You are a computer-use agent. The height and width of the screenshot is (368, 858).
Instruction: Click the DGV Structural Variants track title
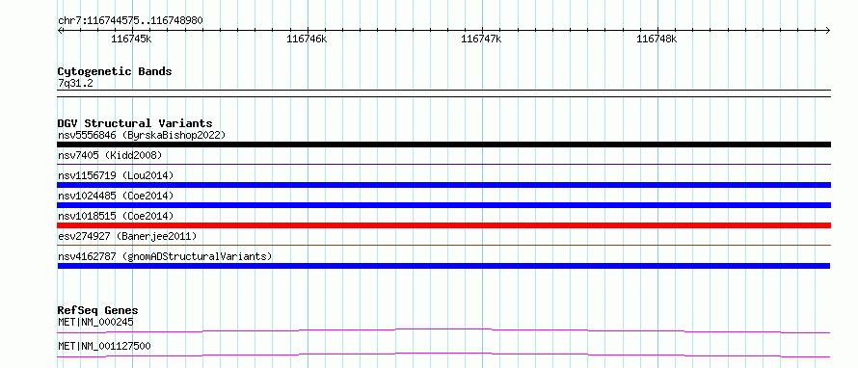135,123
